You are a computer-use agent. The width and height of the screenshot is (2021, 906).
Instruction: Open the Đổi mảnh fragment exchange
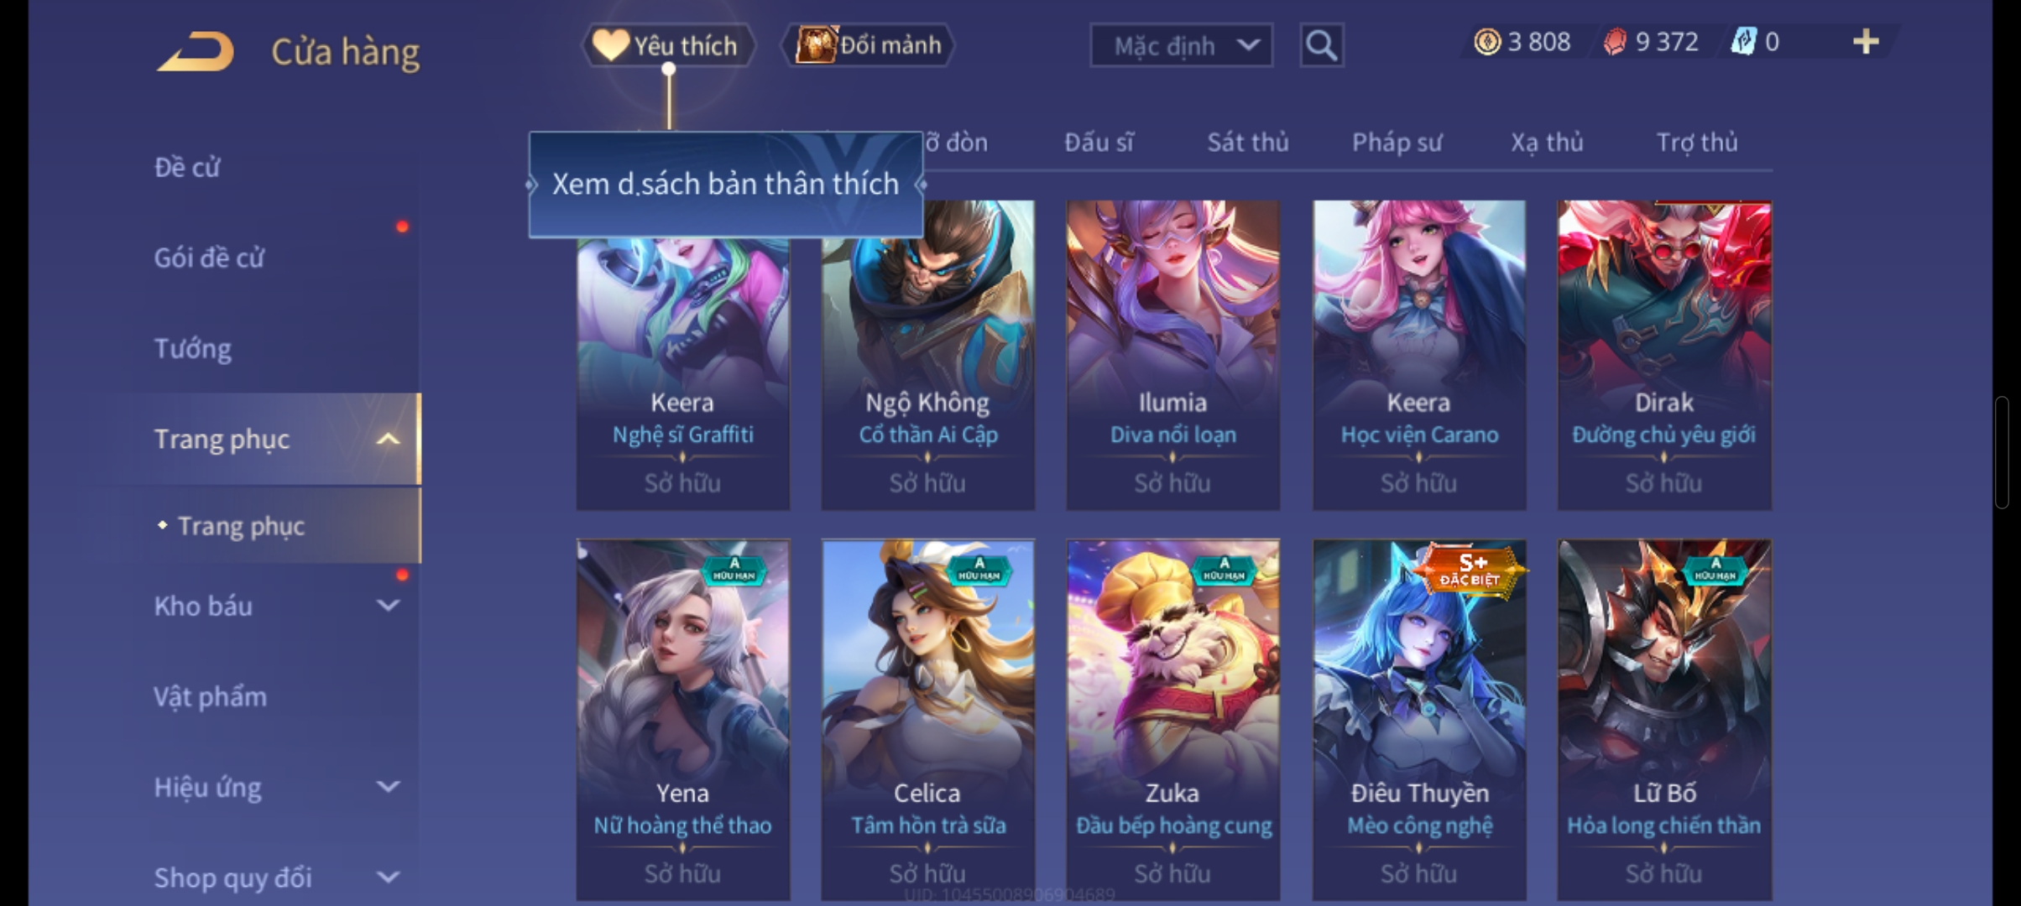(868, 44)
